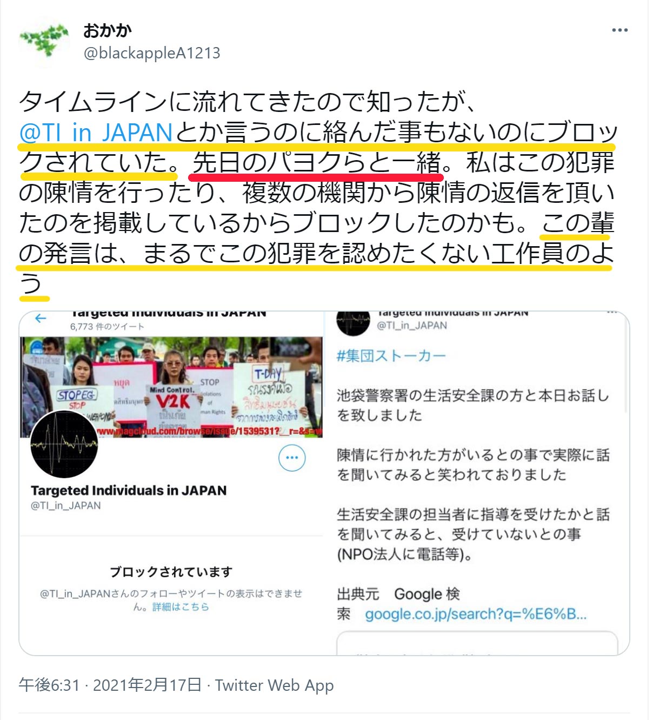Click the ブロックされています blocked notice
This screenshot has height=720, width=653.
pyautogui.click(x=171, y=572)
